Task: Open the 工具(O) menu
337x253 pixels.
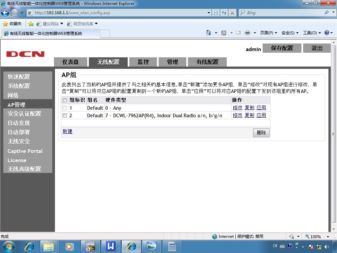Action: tap(312, 33)
